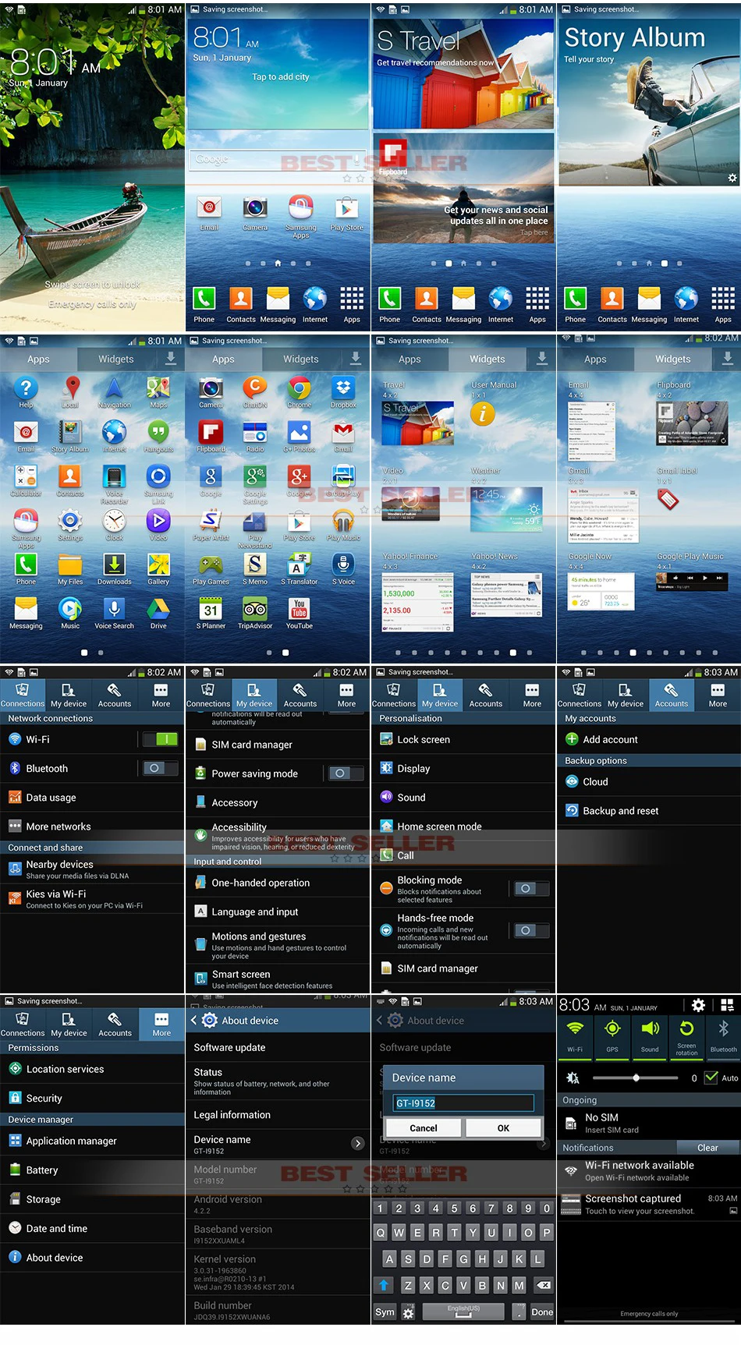Viewport: 741px width, 1345px height.
Task: Launch the Navigation app
Action: 114,388
